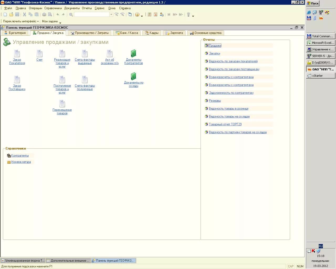Click the windows list toolbar icon
Screen dimensions: 336x269
[x=130, y=14]
